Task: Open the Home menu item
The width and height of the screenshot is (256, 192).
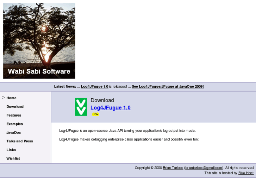Action: click(11, 98)
